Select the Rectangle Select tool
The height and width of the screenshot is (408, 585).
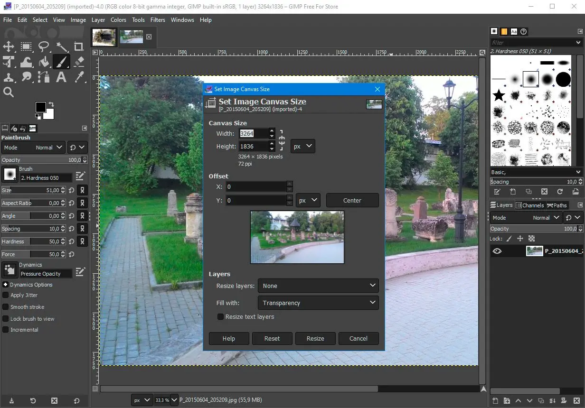coord(26,46)
